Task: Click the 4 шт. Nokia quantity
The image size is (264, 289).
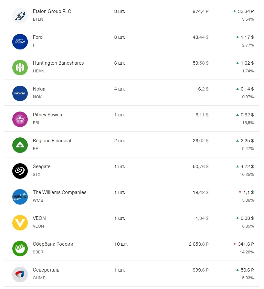Action: click(120, 89)
